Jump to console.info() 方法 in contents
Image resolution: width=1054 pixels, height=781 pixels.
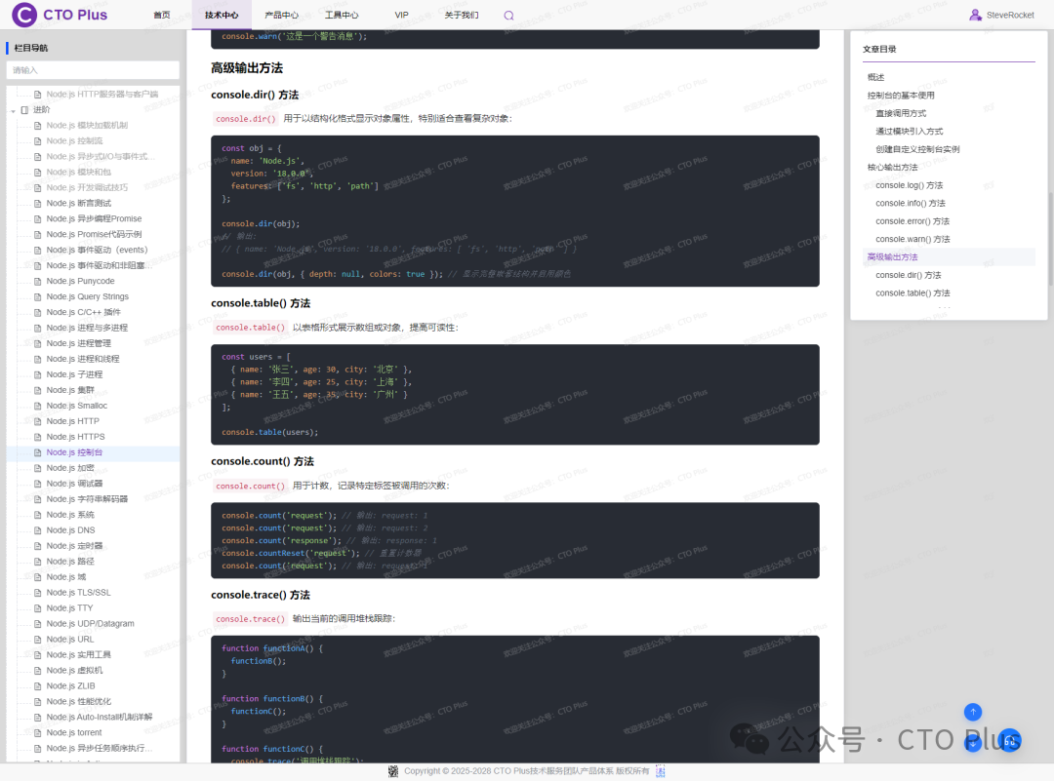point(911,204)
